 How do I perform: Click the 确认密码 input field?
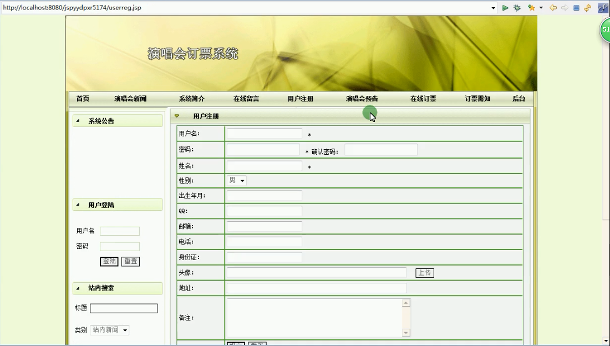[381, 150]
